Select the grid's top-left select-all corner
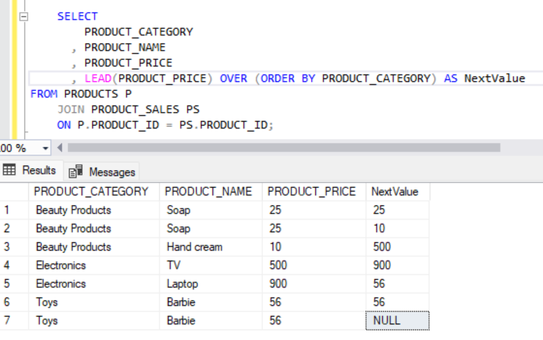 coord(13,192)
